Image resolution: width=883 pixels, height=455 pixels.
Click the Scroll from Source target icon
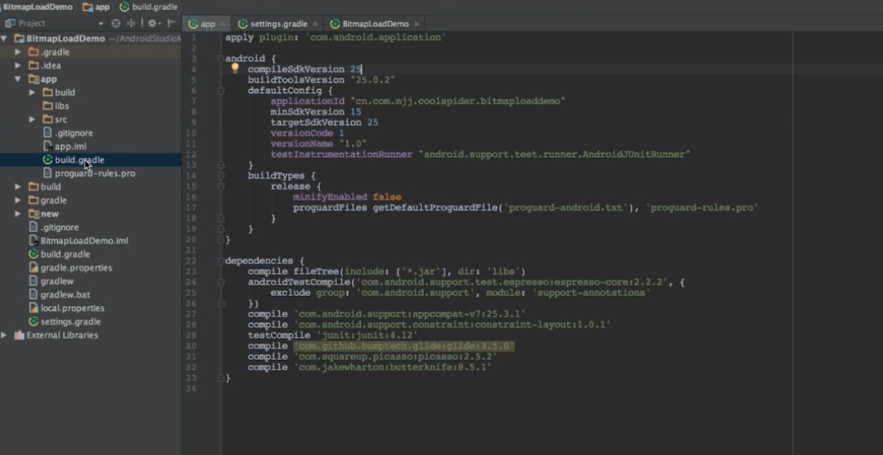point(116,23)
